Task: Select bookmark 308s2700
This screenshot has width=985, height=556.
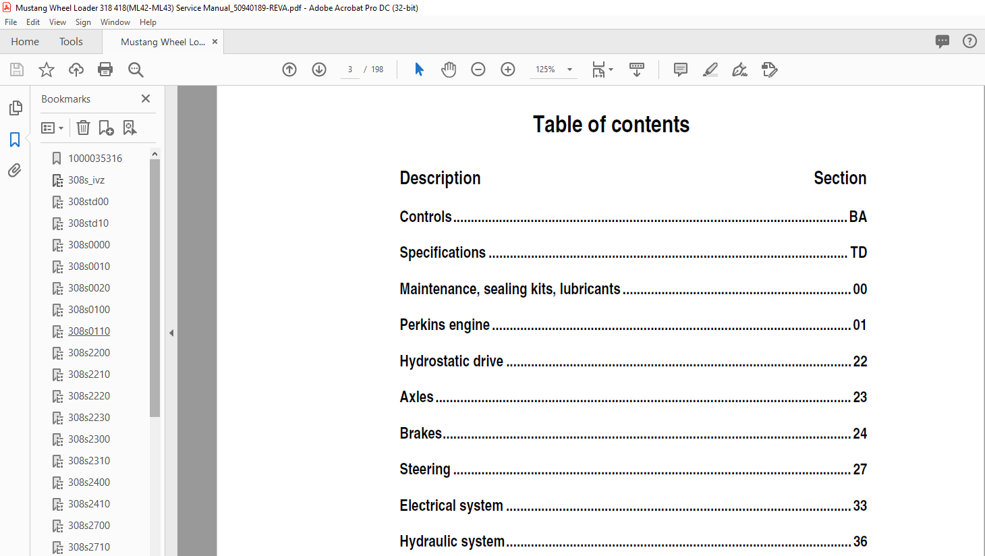Action: (x=89, y=526)
